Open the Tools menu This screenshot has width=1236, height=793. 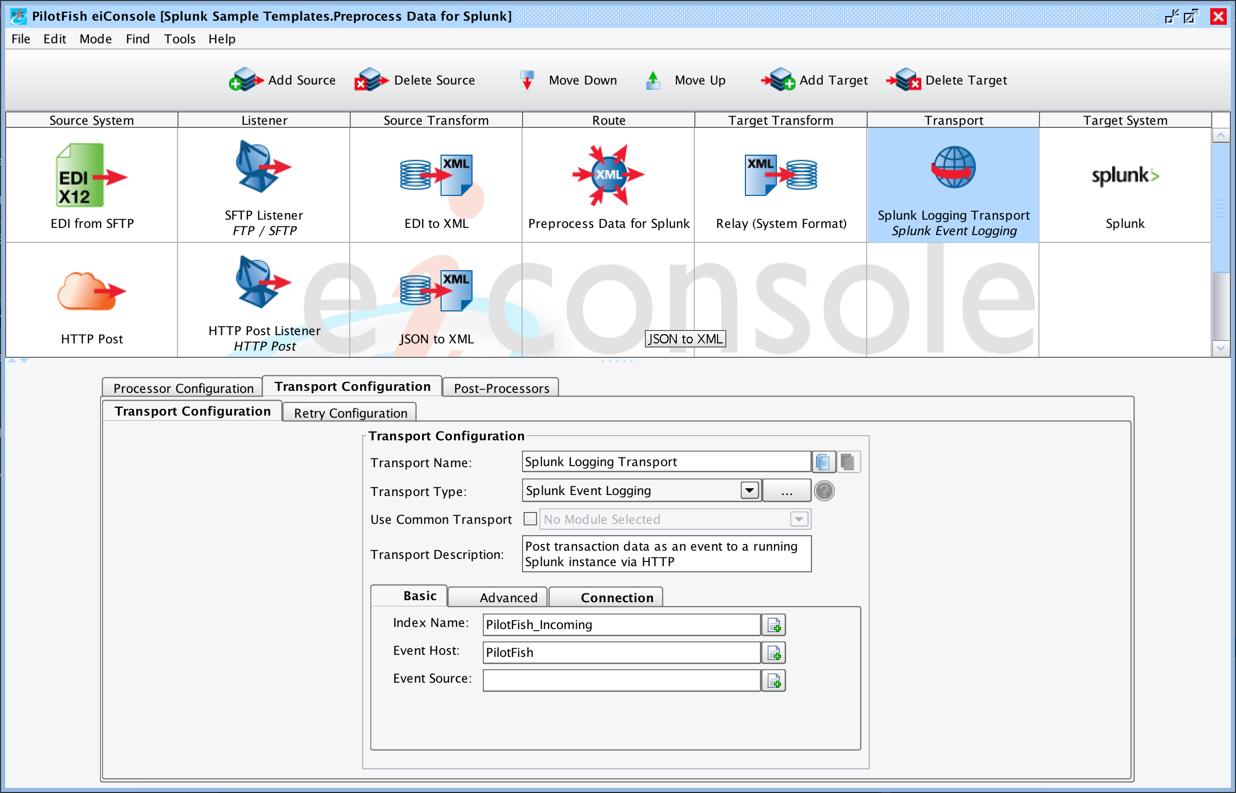(x=180, y=39)
